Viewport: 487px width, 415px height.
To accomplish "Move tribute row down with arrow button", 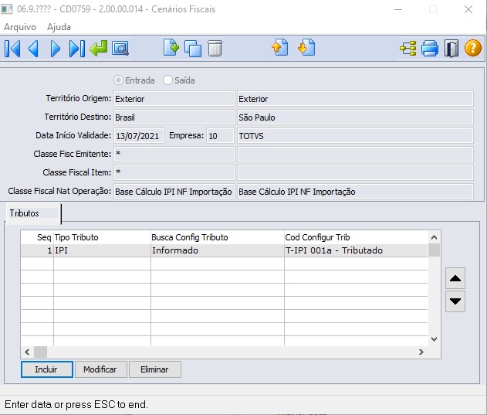I will [x=455, y=301].
